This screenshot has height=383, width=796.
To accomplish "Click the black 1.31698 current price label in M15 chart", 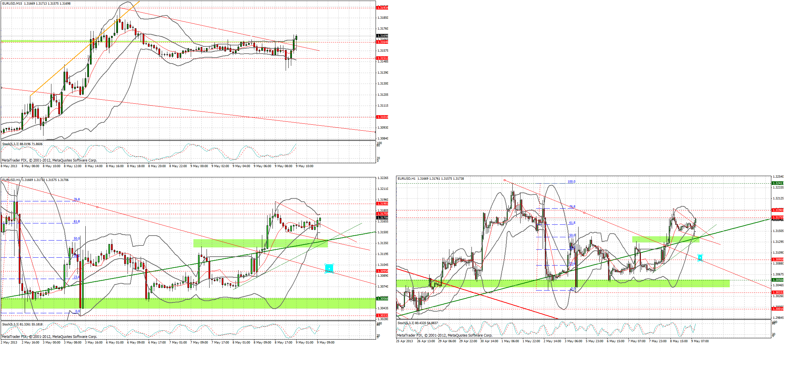I will (x=382, y=36).
